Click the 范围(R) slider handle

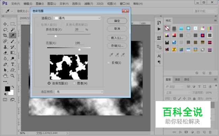80,49
